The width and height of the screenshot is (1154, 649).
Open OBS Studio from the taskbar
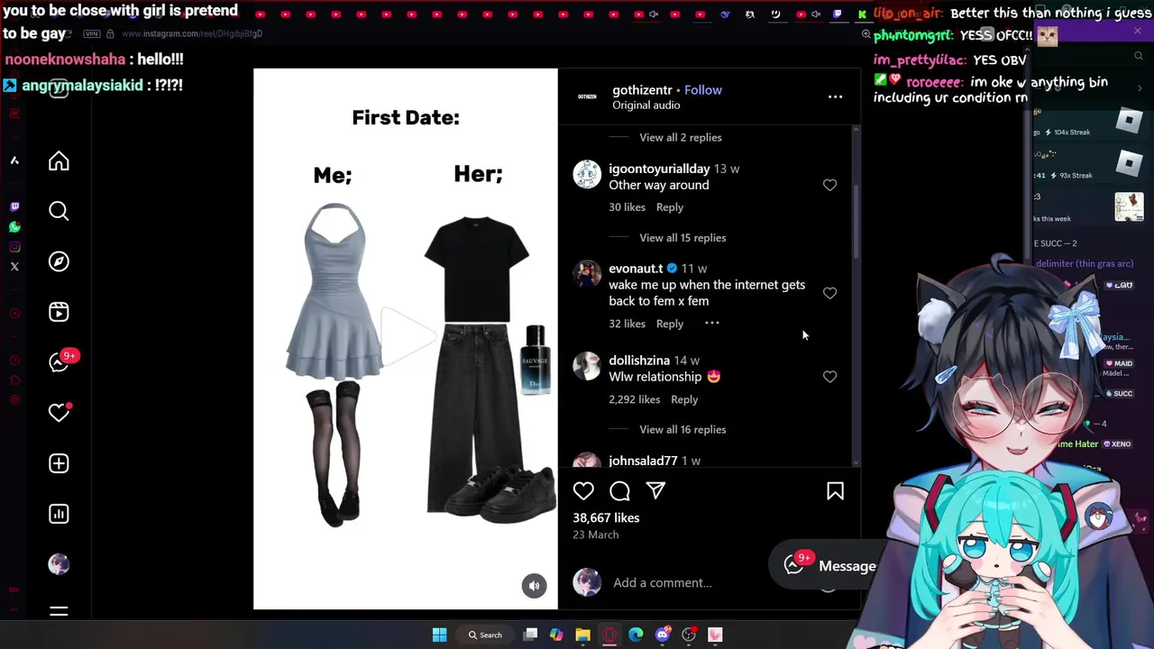point(689,635)
